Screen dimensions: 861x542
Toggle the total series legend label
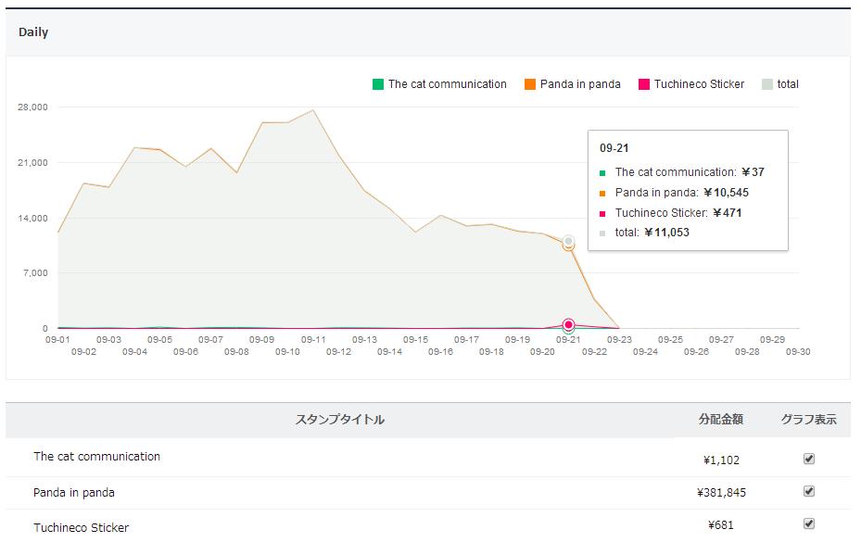(788, 84)
